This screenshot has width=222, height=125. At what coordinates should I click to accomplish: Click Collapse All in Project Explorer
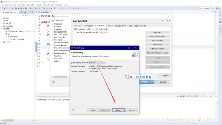click(23, 15)
